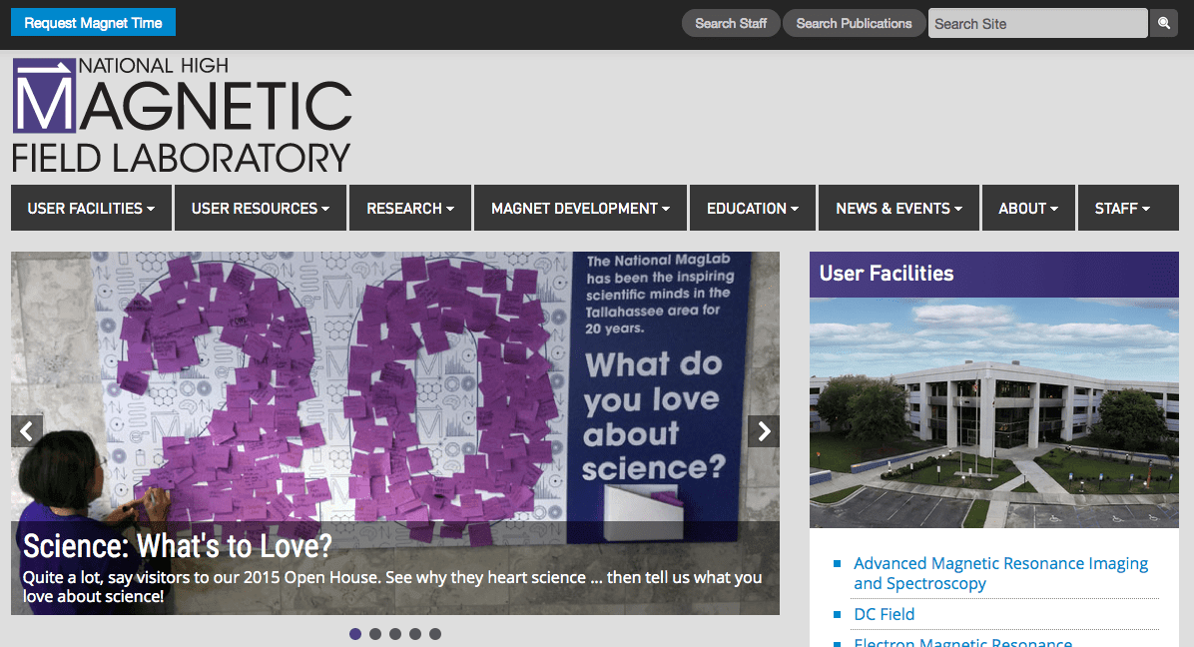Click the Science: What's to Love? headline
This screenshot has height=647, width=1194.
click(x=178, y=545)
